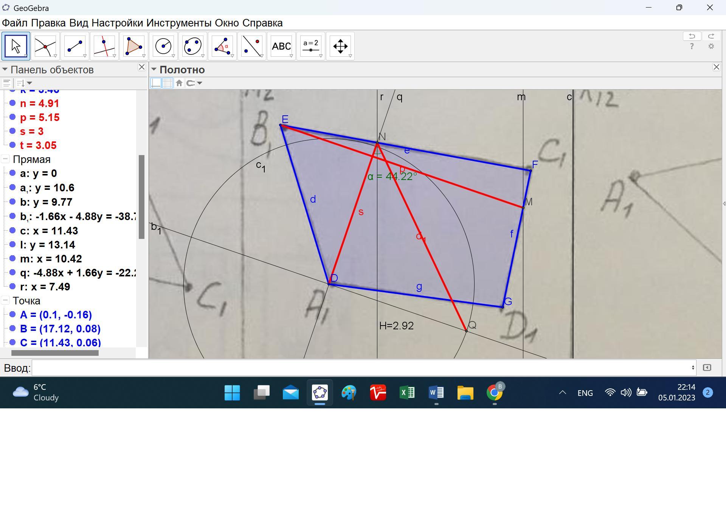Choose the ABC text tool
The image size is (726, 532).
[x=281, y=46]
